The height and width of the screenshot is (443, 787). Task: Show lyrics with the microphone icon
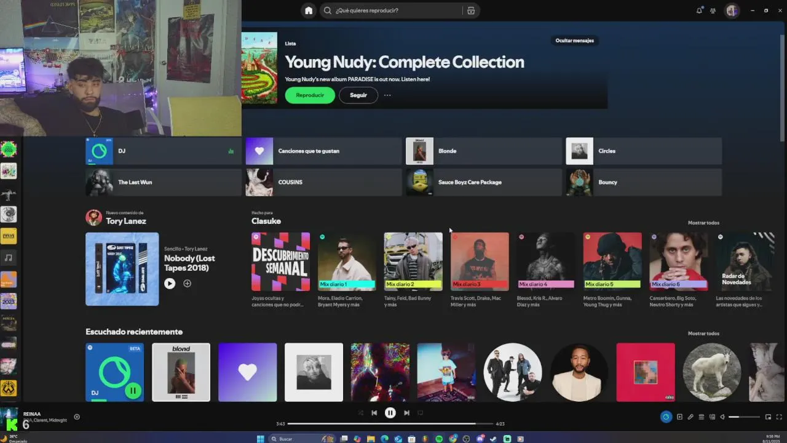(690, 417)
